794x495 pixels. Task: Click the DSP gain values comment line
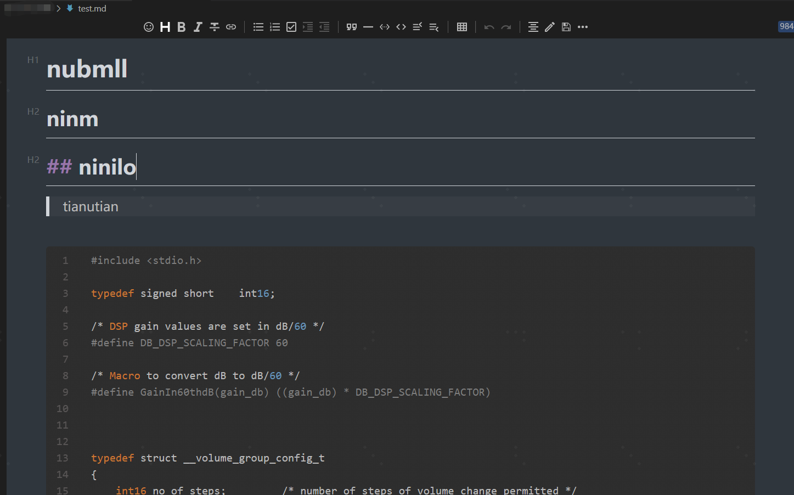tap(207, 326)
